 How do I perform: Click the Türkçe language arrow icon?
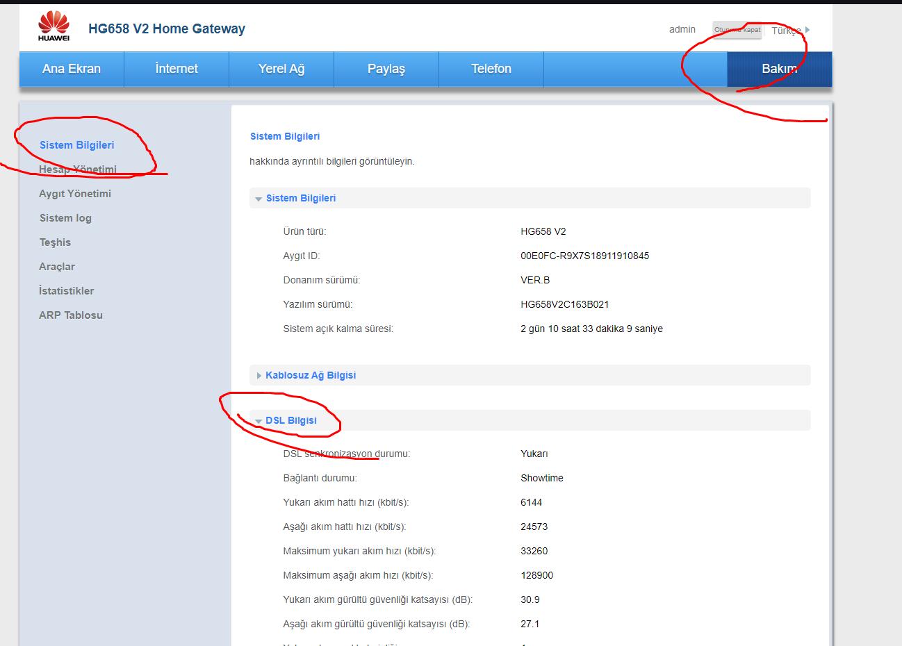(x=807, y=30)
